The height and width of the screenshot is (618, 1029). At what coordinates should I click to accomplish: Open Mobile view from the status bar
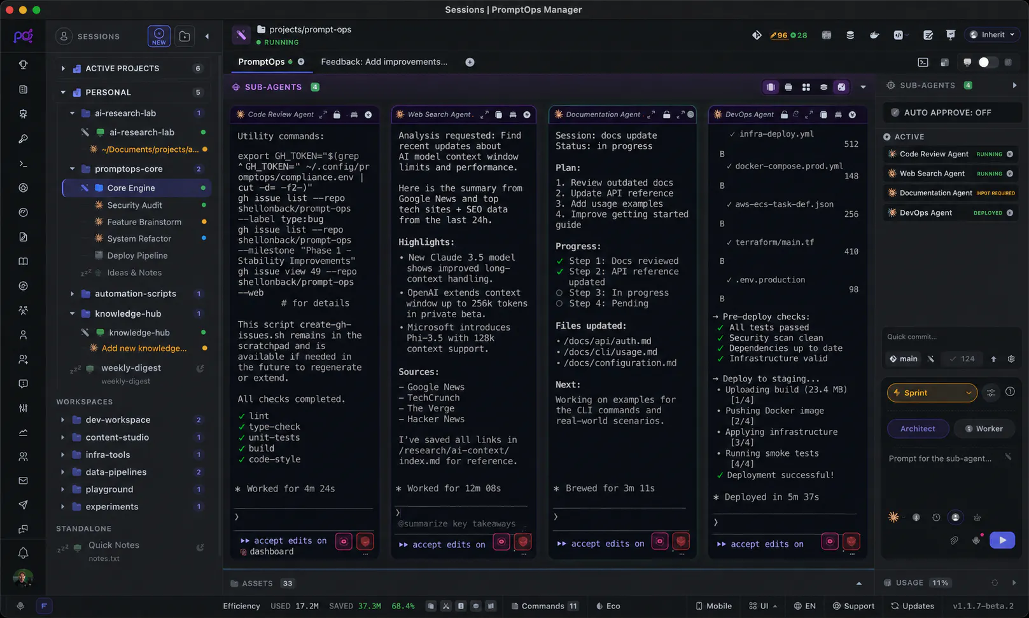713,606
